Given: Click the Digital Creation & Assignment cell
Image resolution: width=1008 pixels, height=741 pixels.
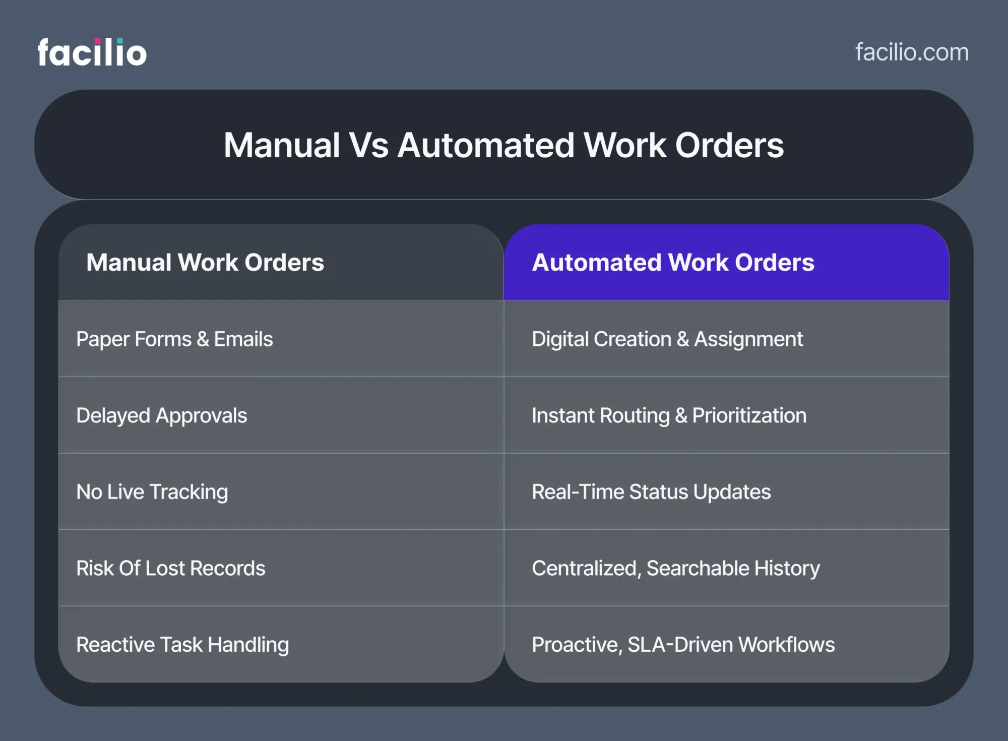Looking at the screenshot, I should (667, 339).
